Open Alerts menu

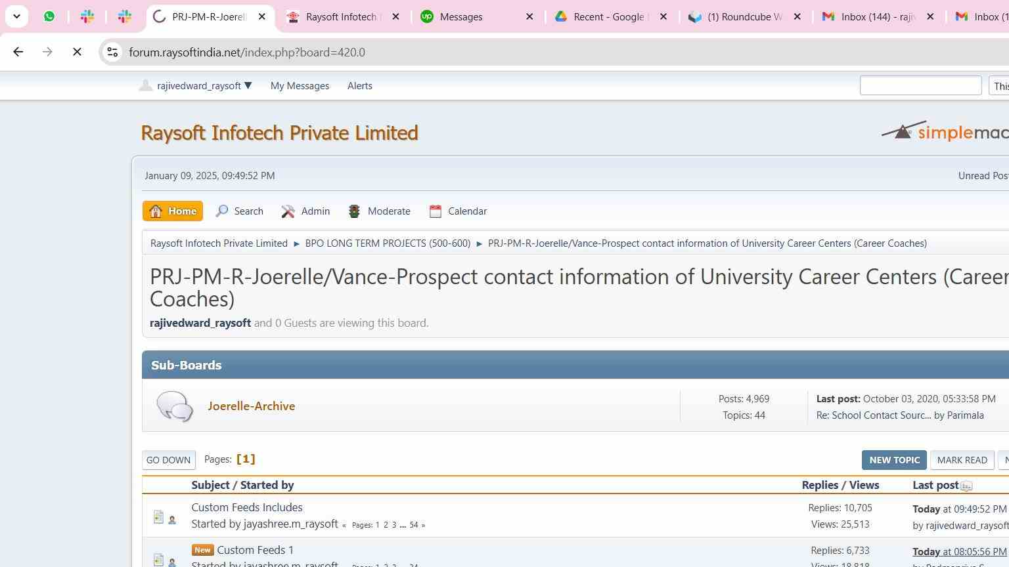[359, 86]
